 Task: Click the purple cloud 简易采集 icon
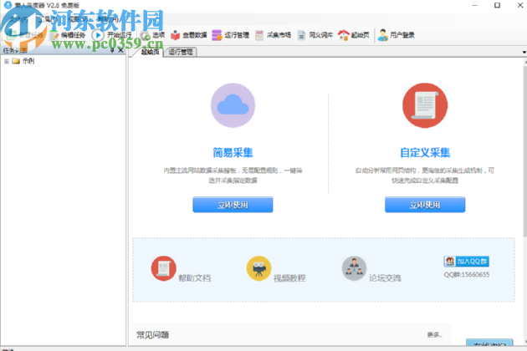click(x=233, y=105)
